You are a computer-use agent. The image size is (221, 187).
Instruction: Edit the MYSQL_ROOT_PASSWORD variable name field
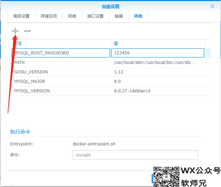click(61, 53)
